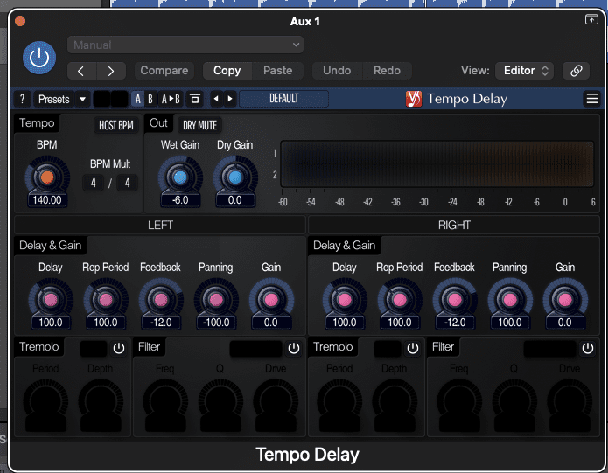Viewport: 608px width, 473px height.
Task: Click the preset reset/store icon beside A▸B
Action: 195,99
